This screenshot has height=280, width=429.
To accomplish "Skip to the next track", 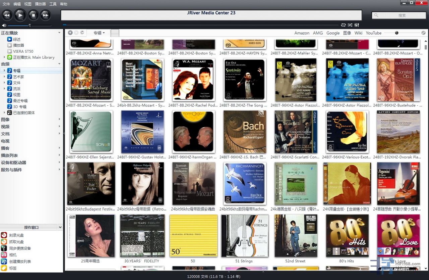I will (x=45, y=15).
